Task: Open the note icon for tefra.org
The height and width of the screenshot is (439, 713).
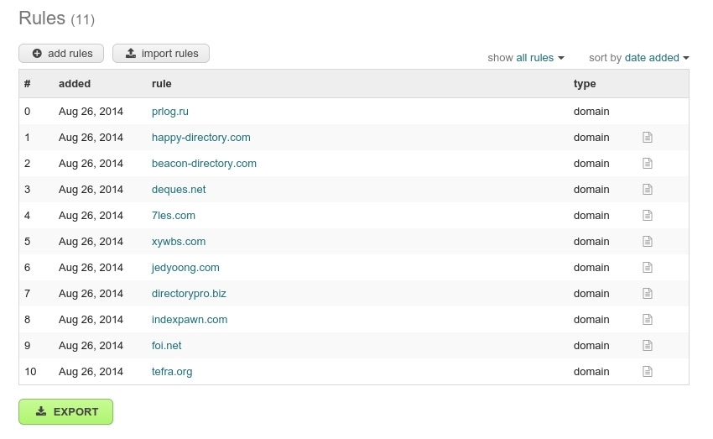Action: tap(648, 372)
